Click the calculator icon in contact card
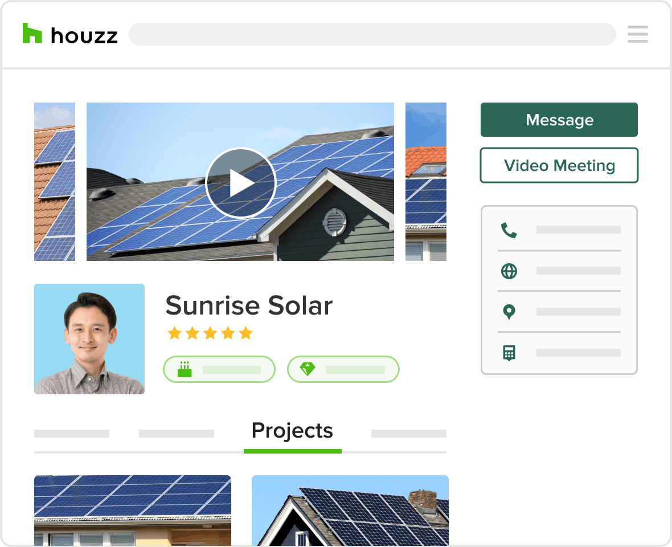The height and width of the screenshot is (547, 672). pyautogui.click(x=509, y=353)
